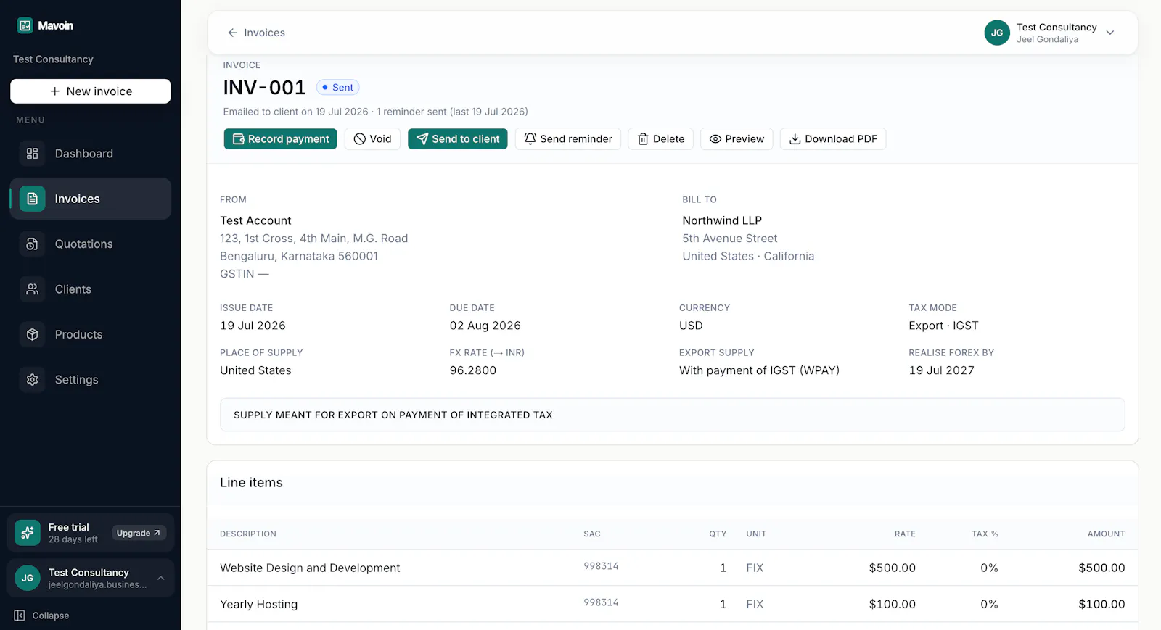
Task: Click Website Design and Development line item
Action: click(x=310, y=568)
